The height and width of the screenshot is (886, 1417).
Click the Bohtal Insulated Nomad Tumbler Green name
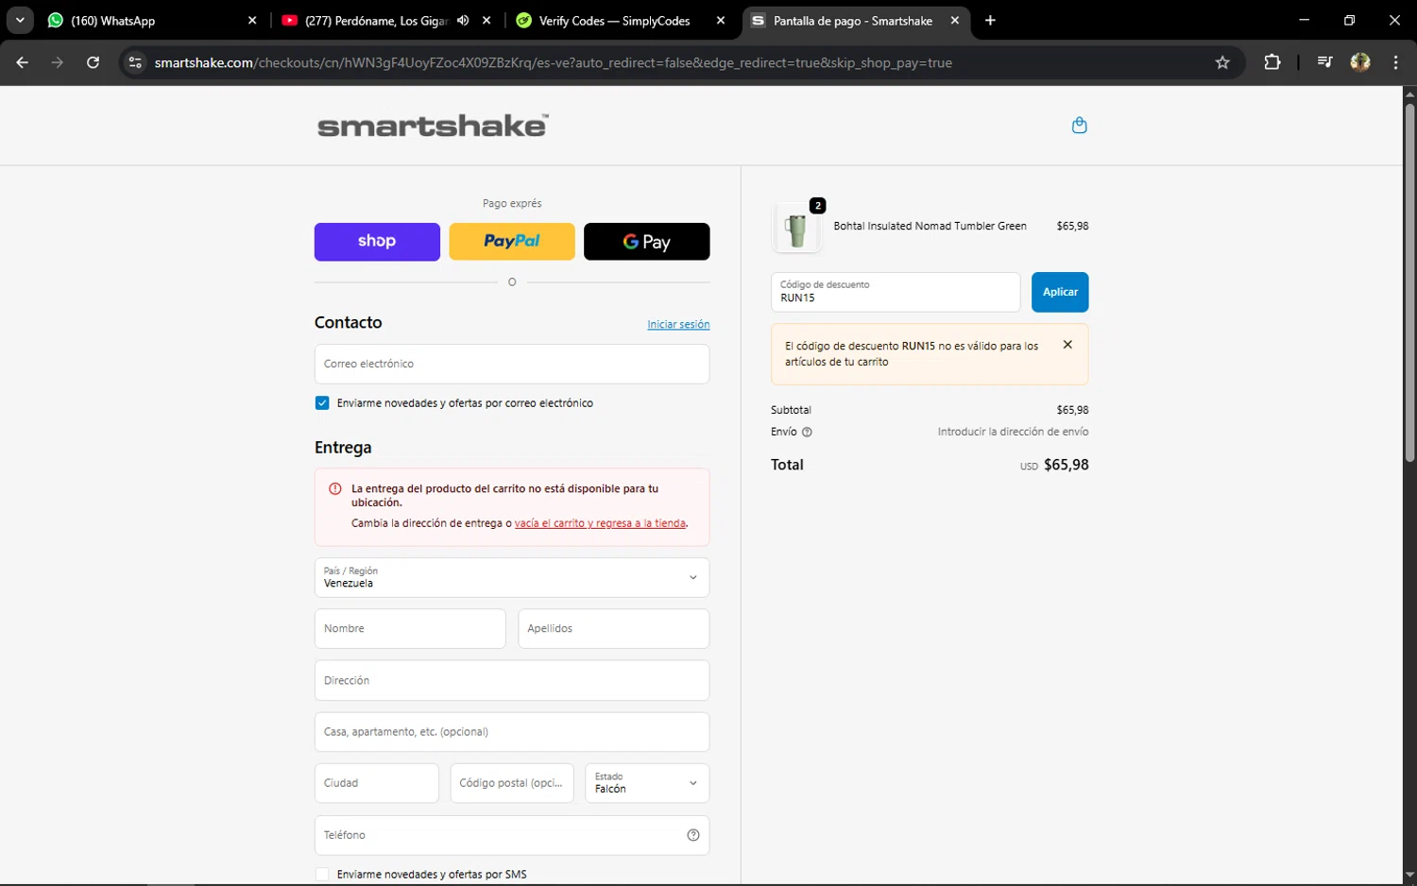click(930, 226)
